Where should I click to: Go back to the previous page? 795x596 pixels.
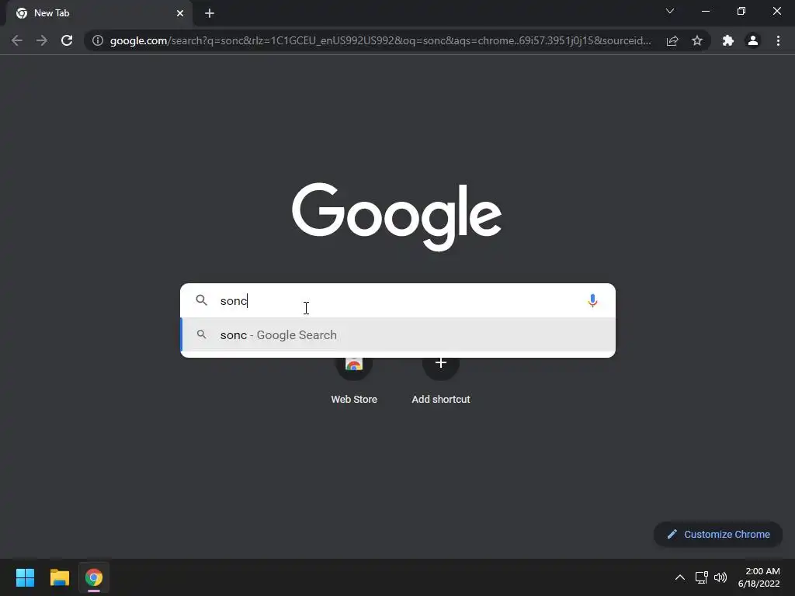[x=17, y=40]
